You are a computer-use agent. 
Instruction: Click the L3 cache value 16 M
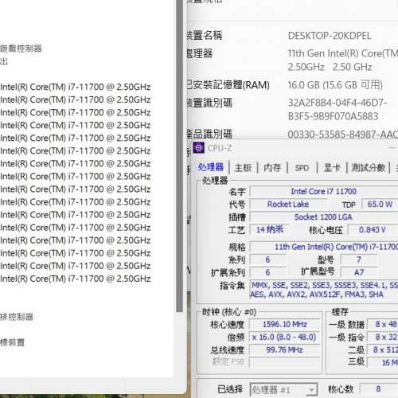tap(383, 362)
